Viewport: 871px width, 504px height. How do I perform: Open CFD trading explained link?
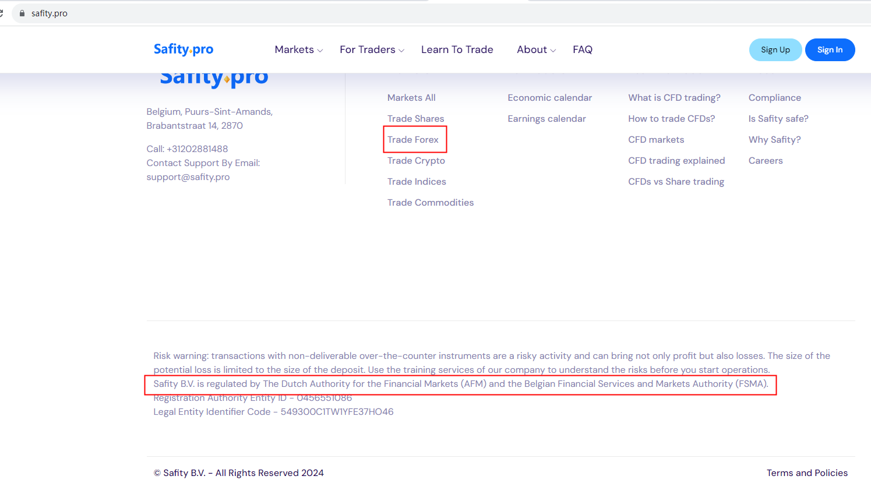(x=677, y=161)
